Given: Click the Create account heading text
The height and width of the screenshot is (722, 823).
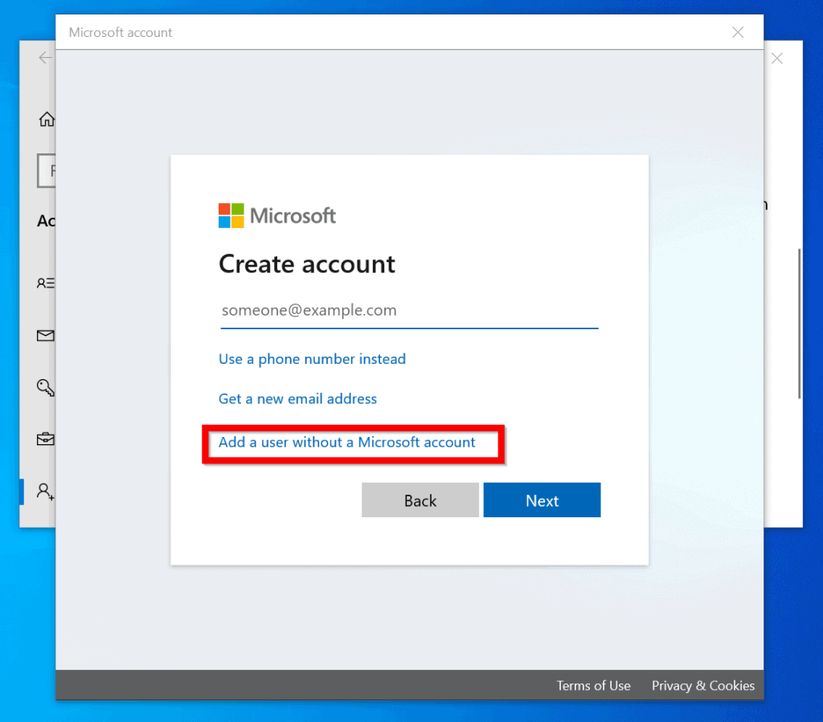Looking at the screenshot, I should pyautogui.click(x=307, y=263).
